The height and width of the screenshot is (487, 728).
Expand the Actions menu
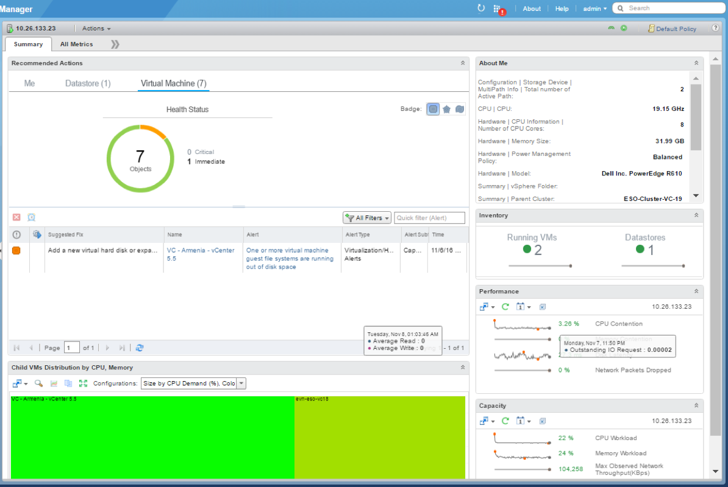pos(95,28)
